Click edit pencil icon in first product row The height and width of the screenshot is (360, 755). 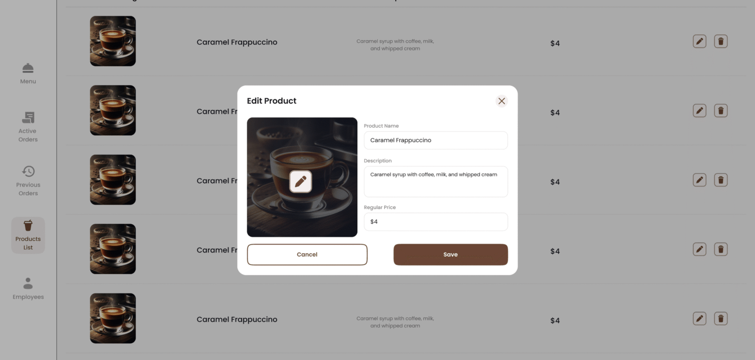699,41
